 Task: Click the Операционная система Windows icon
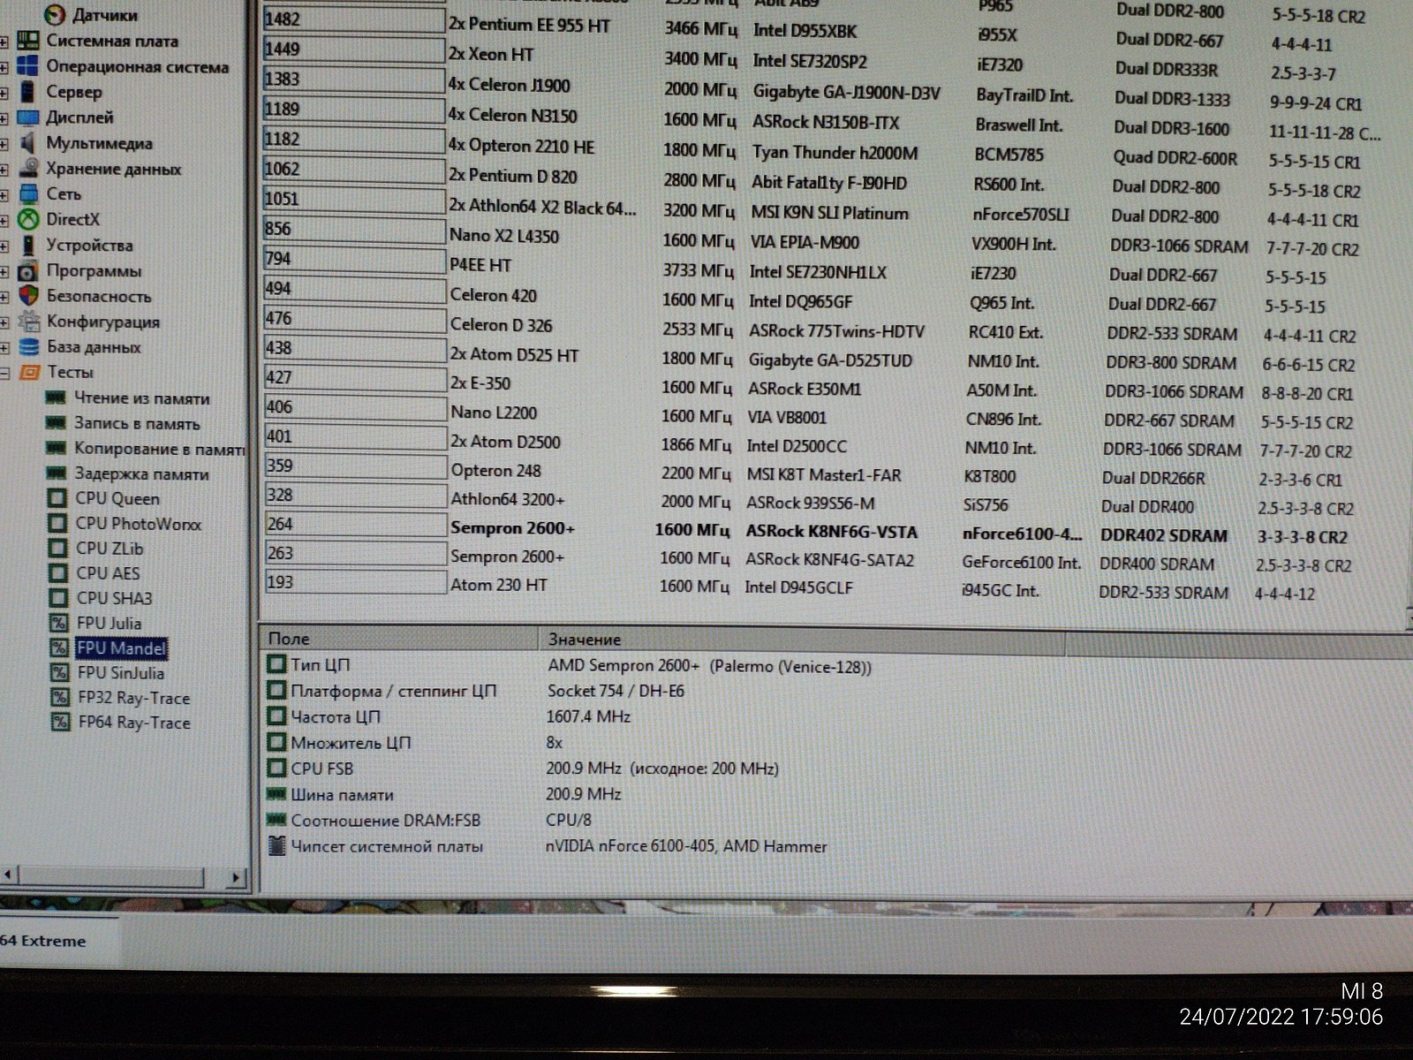click(29, 66)
